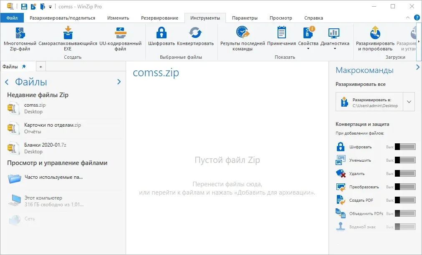
Task: Collapse the Макрокоманды panel chevron
Action: (418, 67)
